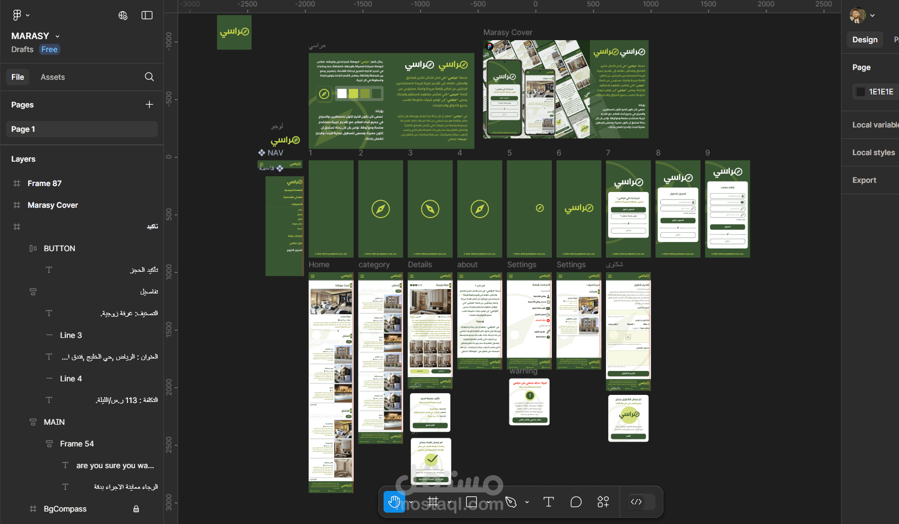Expand the Figma main menu chevron
899x524 pixels.
coord(28,15)
